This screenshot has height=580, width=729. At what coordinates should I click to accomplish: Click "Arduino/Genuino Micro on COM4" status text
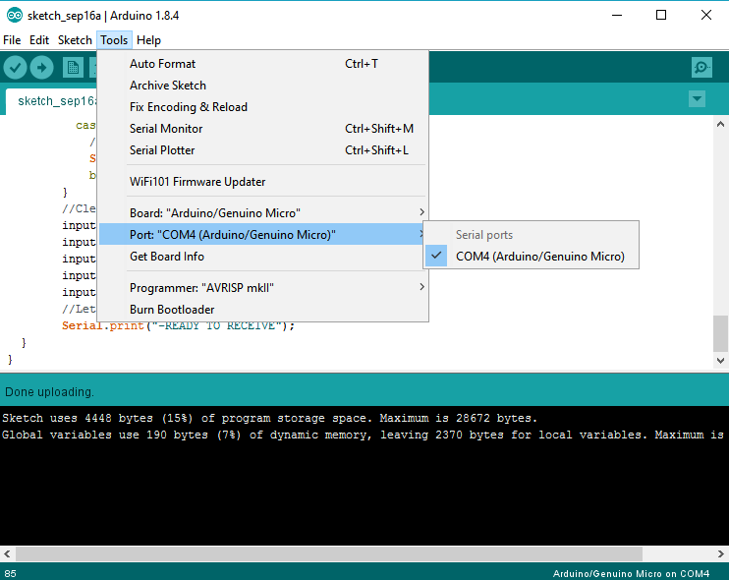632,573
